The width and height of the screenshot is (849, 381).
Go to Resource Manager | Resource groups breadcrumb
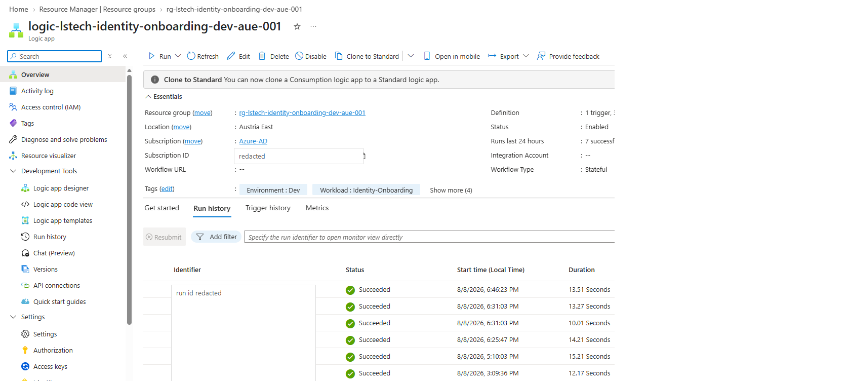coord(97,9)
